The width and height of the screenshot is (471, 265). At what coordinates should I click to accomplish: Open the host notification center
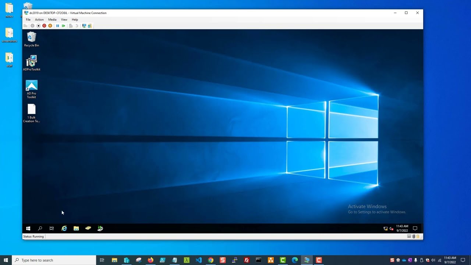[x=463, y=260]
